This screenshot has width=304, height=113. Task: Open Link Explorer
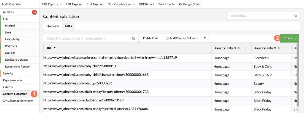click(x=96, y=4)
